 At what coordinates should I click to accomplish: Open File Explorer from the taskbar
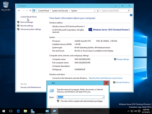tap(25, 111)
